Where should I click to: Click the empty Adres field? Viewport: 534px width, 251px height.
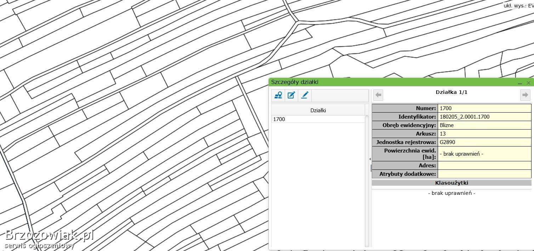click(x=484, y=165)
